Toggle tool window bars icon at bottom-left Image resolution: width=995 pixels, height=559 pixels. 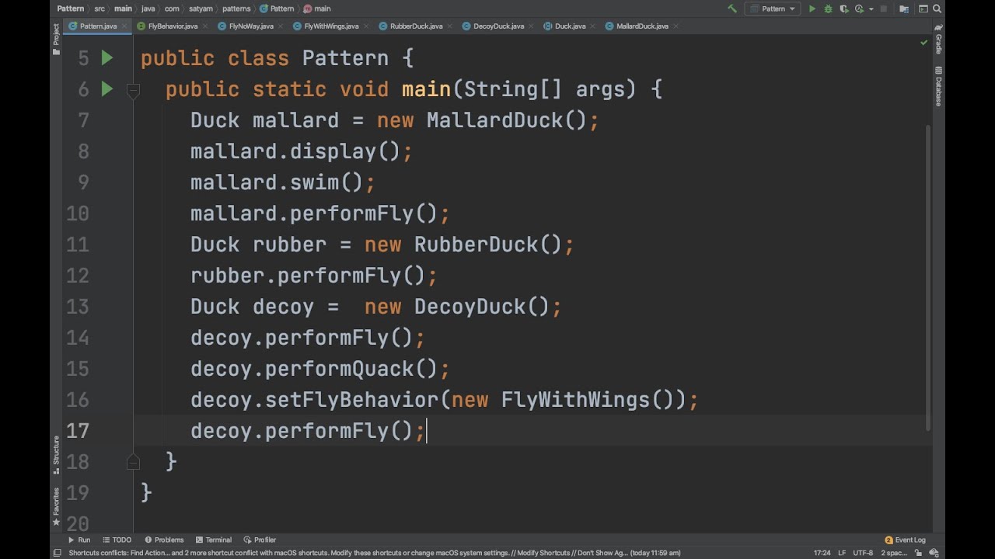56,553
